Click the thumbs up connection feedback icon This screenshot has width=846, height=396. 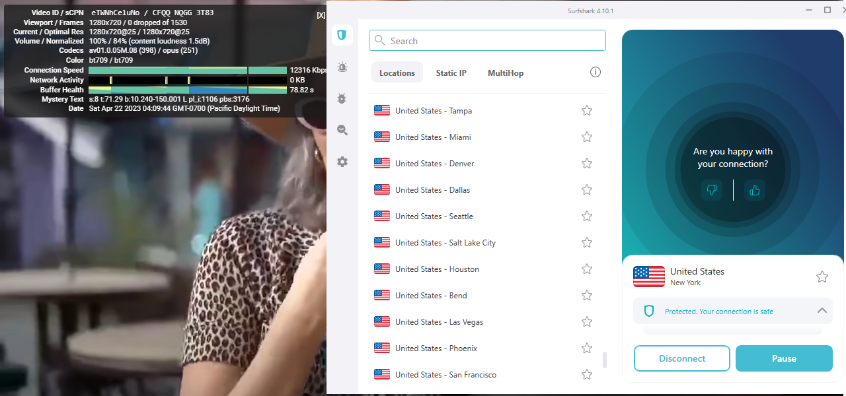click(754, 190)
